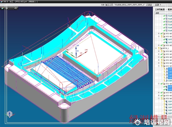
Task: Click the yellow status icon of first CONTO operation
Action: (x=165, y=69)
